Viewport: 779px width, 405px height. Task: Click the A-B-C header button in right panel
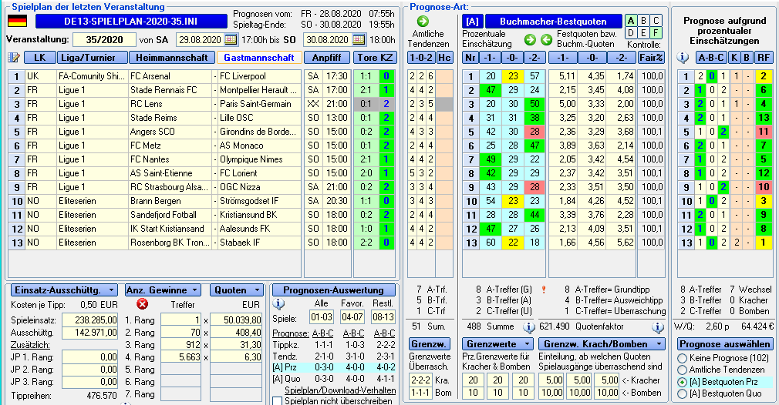point(711,58)
